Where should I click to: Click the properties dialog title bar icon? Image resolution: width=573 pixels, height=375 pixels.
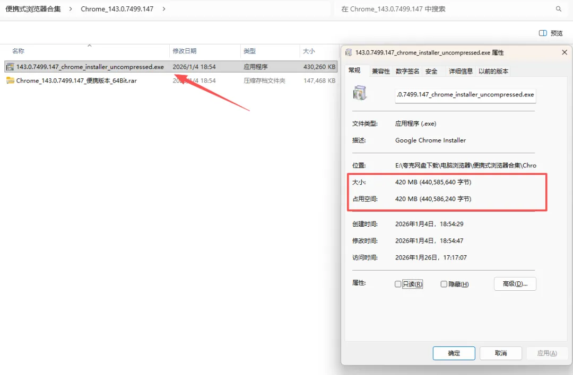coord(349,52)
